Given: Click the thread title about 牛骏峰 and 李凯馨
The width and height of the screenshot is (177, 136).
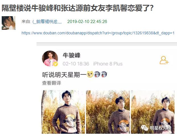Looking at the screenshot, I should [x=78, y=8].
